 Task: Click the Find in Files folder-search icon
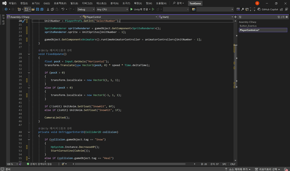[x=194, y=9]
